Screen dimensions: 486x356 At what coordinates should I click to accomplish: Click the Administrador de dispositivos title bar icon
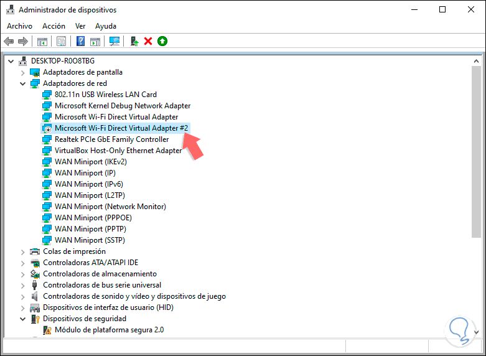(x=10, y=9)
